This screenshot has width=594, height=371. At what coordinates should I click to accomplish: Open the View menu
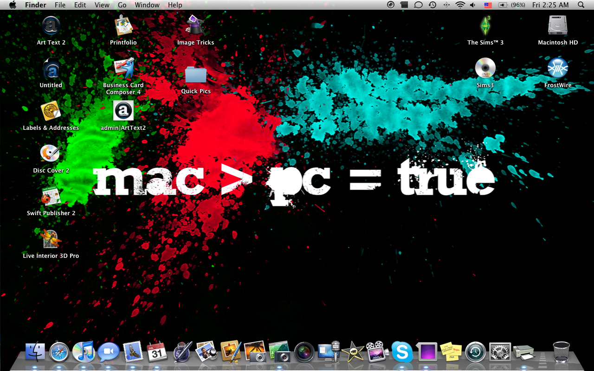pyautogui.click(x=102, y=5)
